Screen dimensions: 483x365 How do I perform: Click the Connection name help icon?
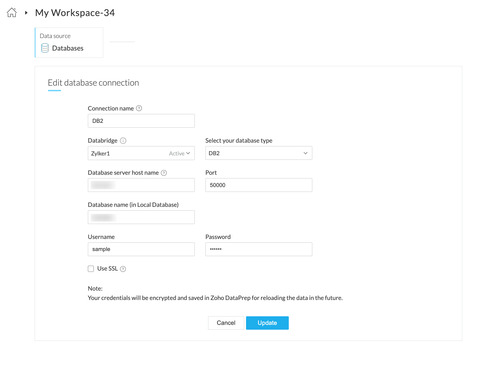point(139,108)
